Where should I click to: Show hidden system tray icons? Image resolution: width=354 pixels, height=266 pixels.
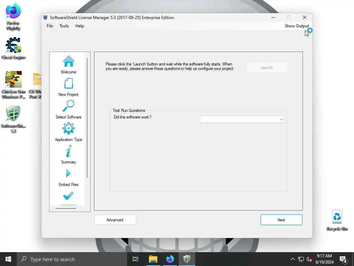(292, 259)
